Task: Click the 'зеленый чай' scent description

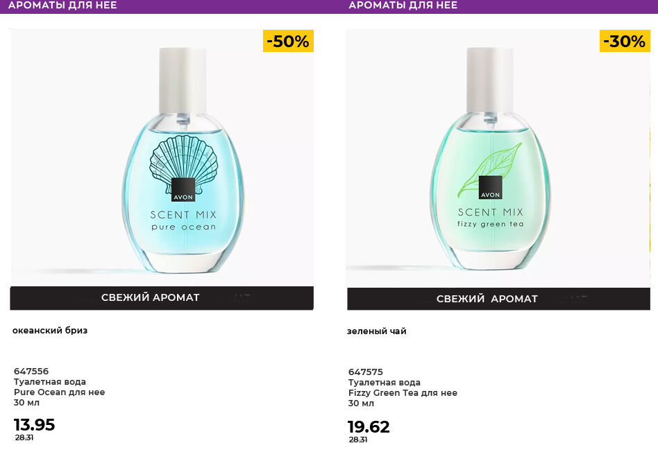Action: tap(377, 331)
